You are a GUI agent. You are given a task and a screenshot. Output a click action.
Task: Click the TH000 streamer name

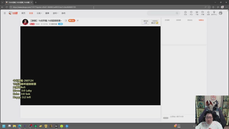pyautogui.click(x=37, y=24)
